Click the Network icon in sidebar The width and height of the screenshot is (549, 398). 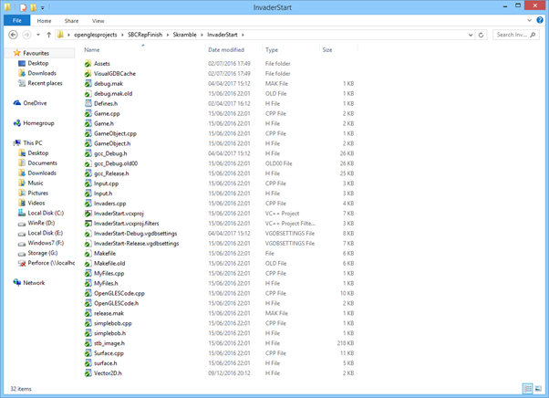(x=16, y=283)
